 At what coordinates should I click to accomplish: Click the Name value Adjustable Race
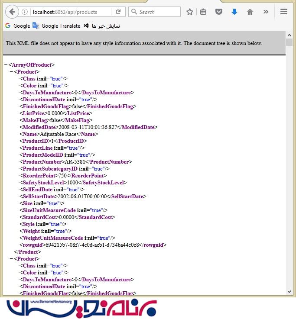(58, 134)
